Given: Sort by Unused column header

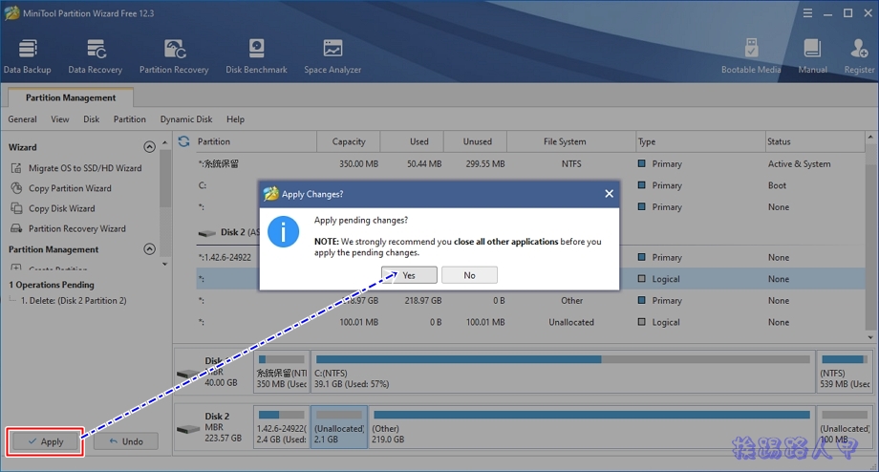Looking at the screenshot, I should pos(477,141).
